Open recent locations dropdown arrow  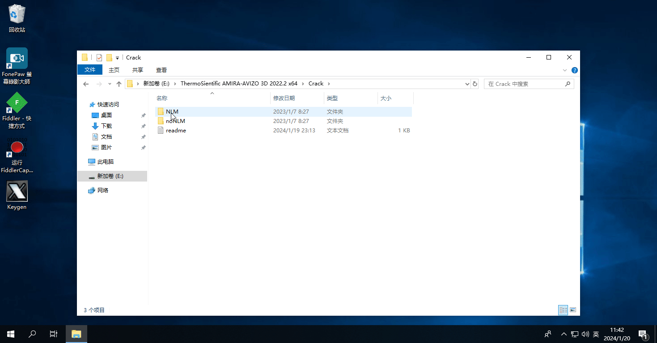pos(110,84)
